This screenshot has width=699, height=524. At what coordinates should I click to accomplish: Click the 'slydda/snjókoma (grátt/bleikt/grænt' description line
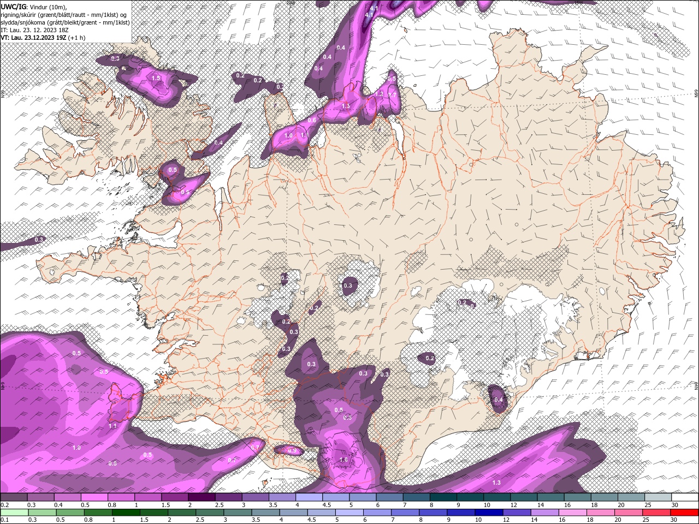(x=65, y=22)
